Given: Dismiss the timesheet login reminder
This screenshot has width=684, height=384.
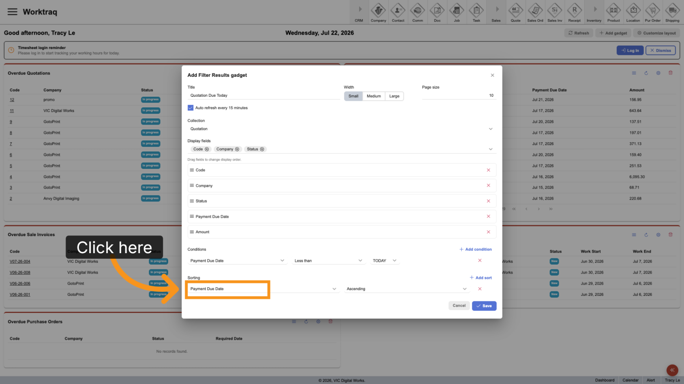Looking at the screenshot, I should click(660, 50).
